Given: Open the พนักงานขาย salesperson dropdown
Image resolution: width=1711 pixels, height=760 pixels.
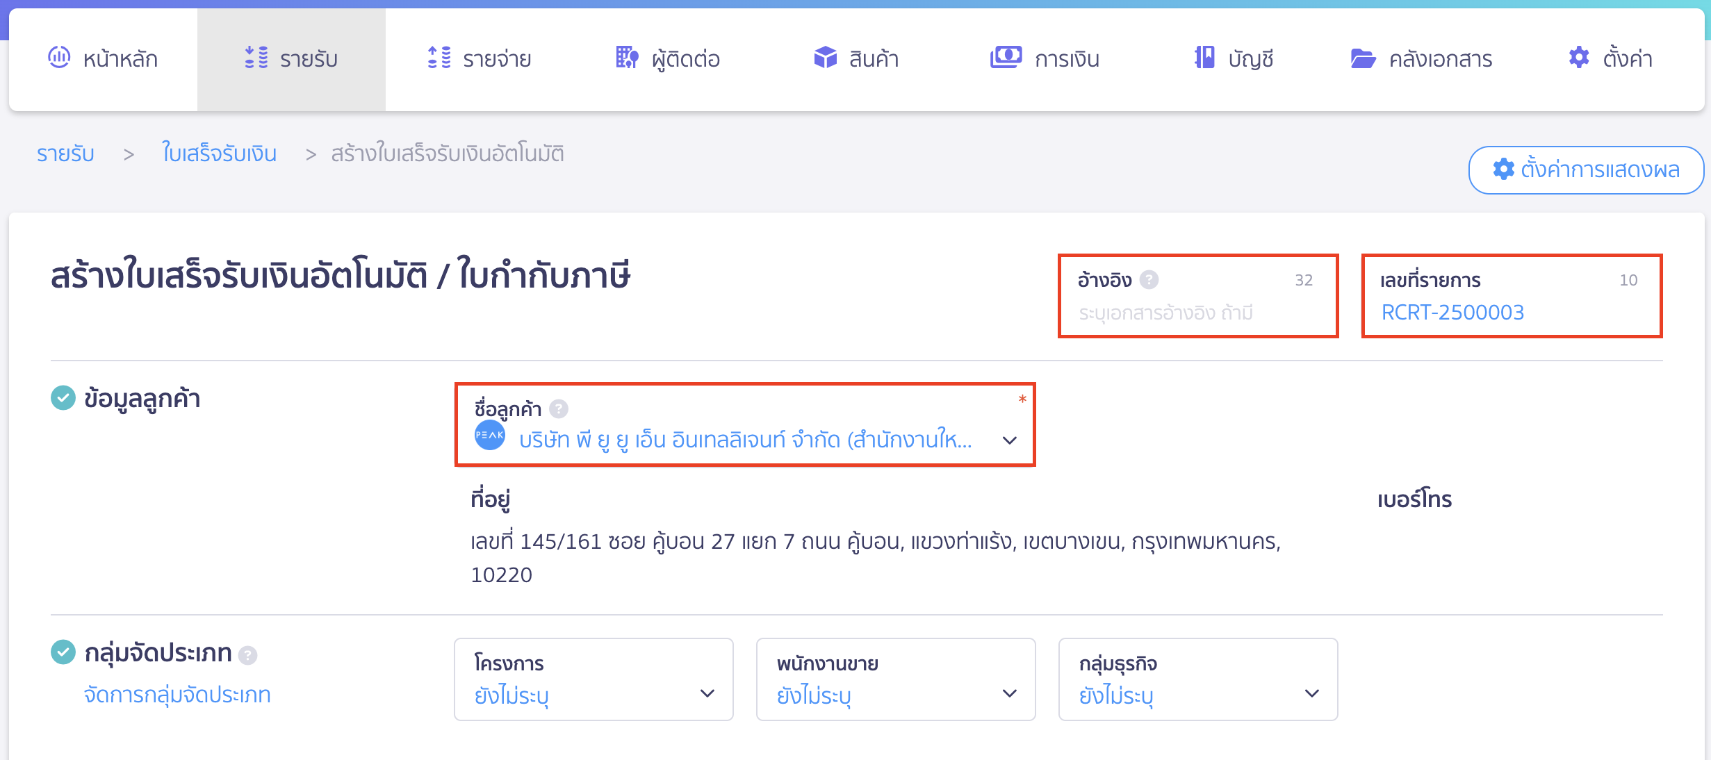Looking at the screenshot, I should (896, 679).
